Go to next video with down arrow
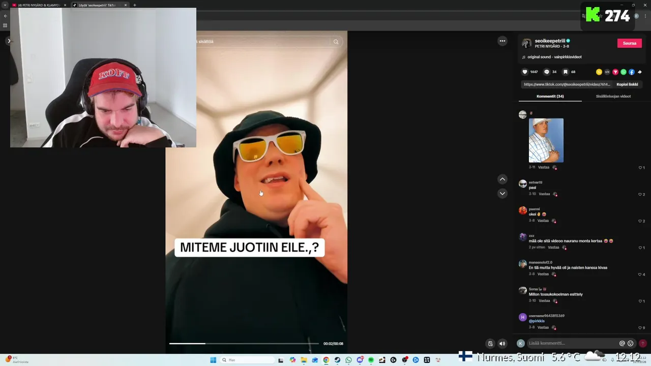651x366 pixels. click(x=502, y=193)
